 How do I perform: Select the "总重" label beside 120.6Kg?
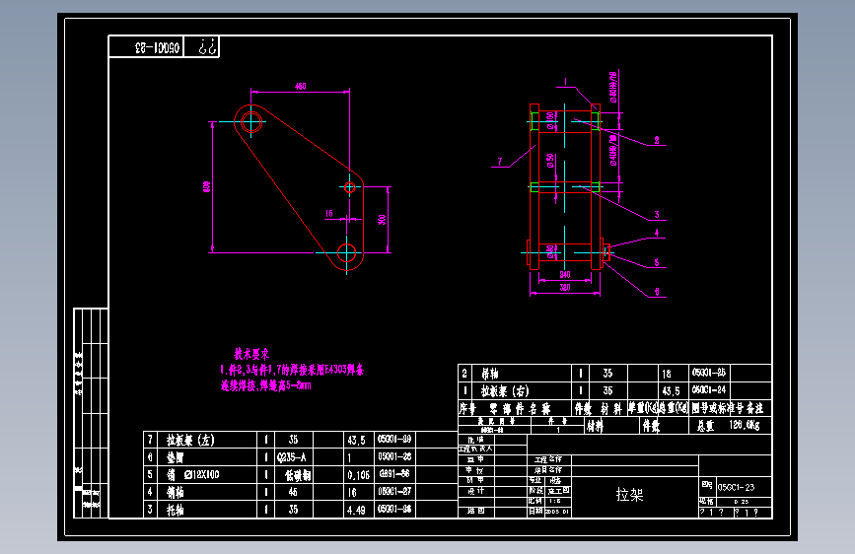click(705, 426)
